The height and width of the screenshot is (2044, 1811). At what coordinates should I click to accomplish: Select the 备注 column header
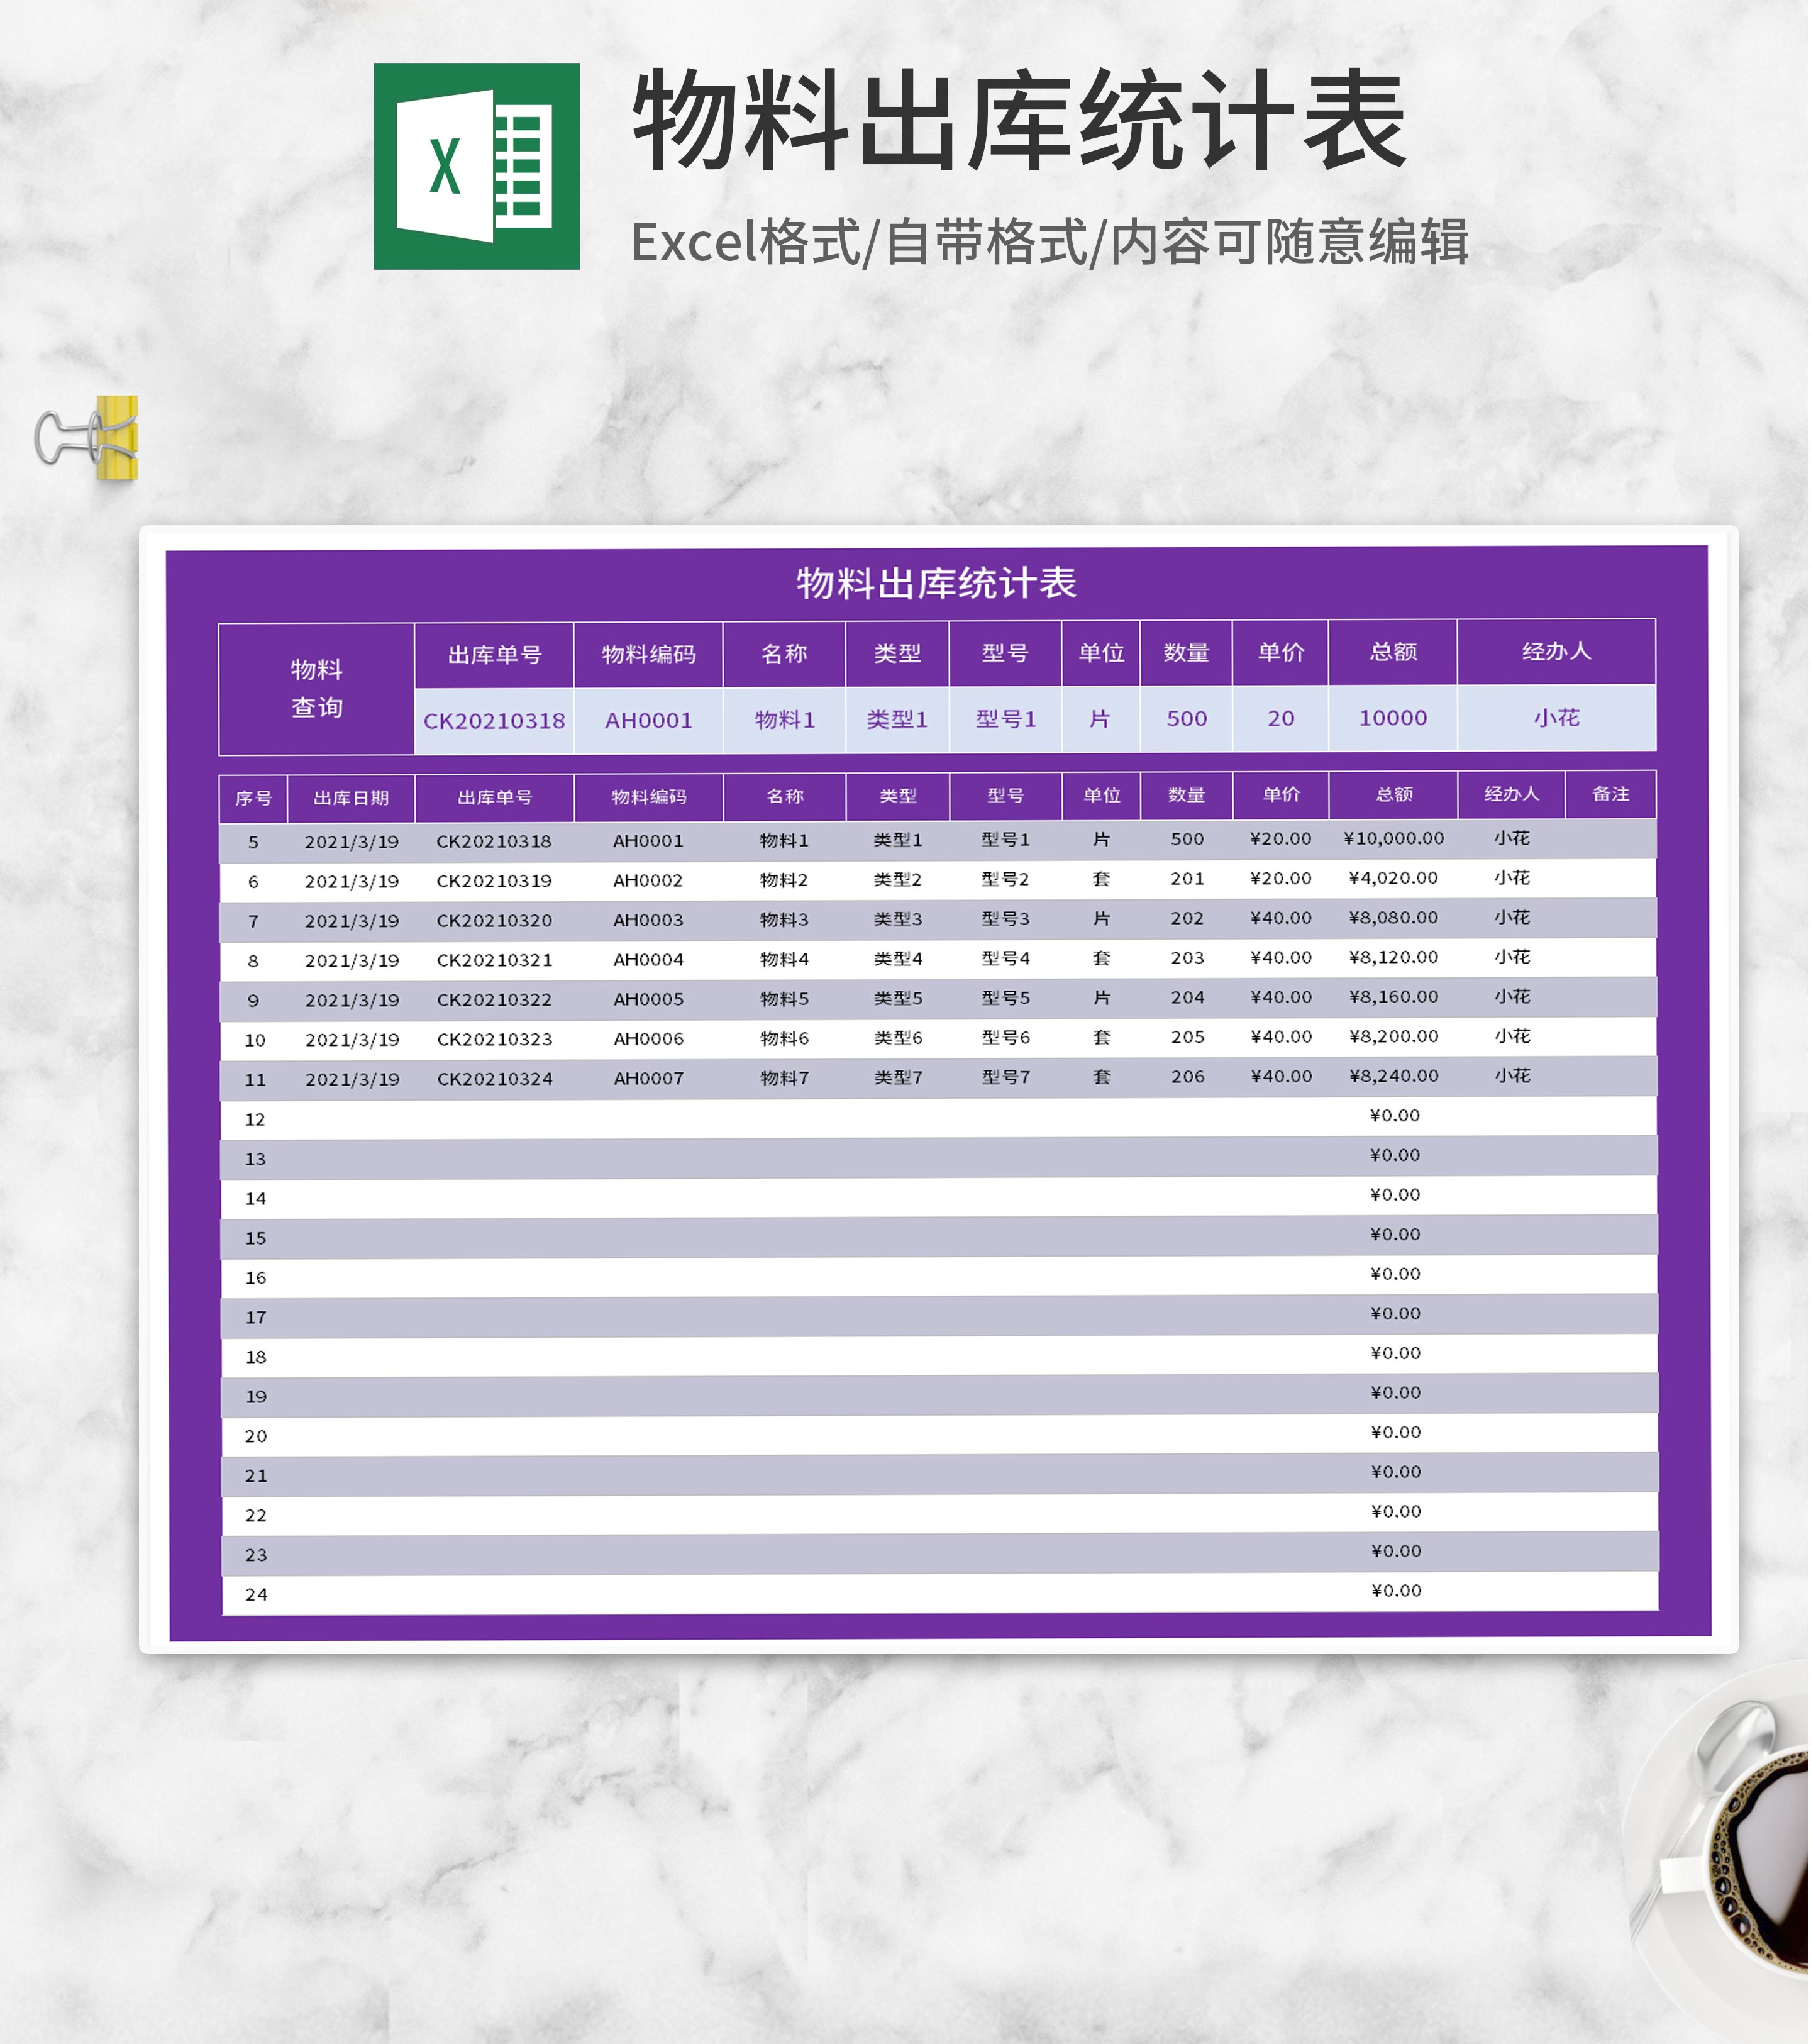point(1611,794)
